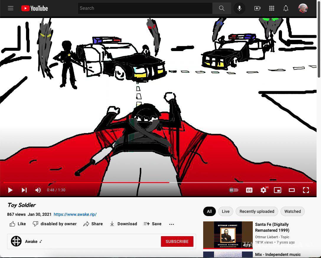Open the create video icon
This screenshot has width=321, height=258.
(x=257, y=8)
